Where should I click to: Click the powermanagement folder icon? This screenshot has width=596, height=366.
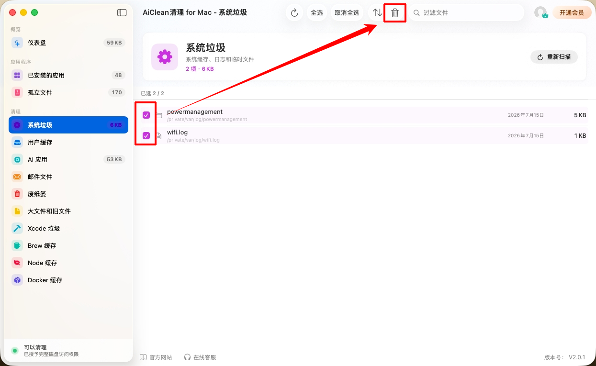[159, 115]
